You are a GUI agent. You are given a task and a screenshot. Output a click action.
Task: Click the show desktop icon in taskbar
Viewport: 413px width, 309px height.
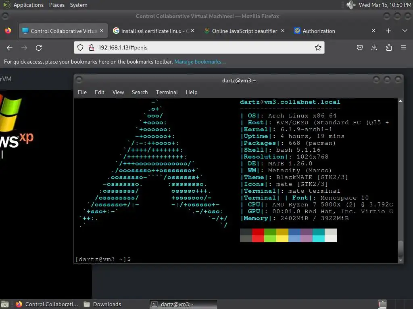tap(5, 304)
